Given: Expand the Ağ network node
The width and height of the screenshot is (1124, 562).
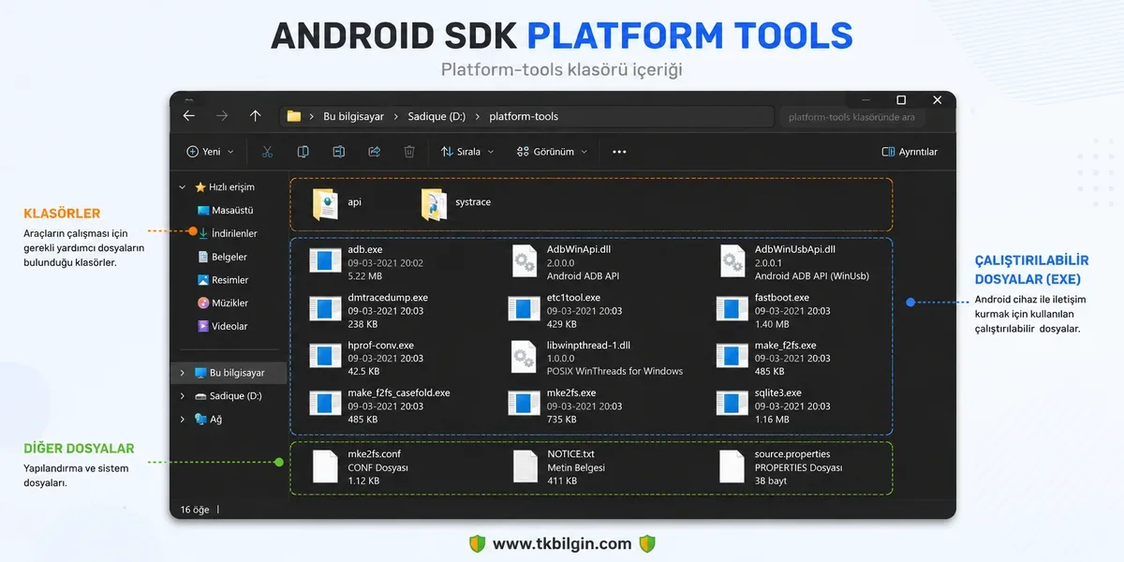Looking at the screenshot, I should [183, 420].
